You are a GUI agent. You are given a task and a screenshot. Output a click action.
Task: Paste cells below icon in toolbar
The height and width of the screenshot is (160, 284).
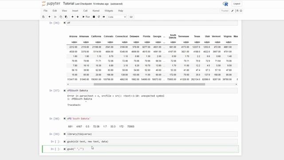66,17
